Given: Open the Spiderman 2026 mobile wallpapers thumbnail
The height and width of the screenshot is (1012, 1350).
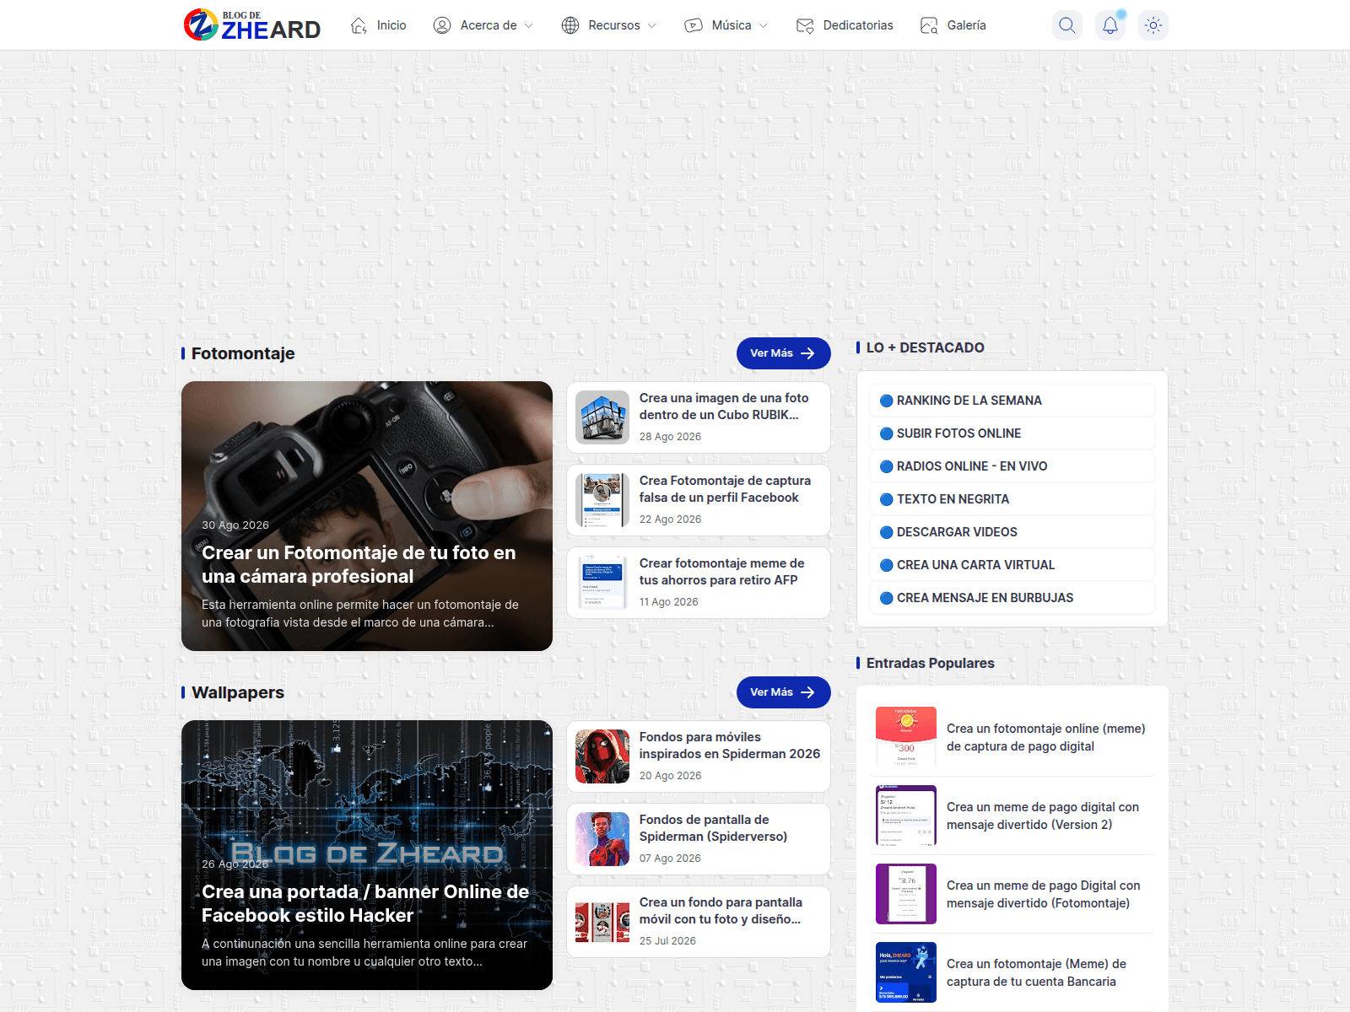Looking at the screenshot, I should pyautogui.click(x=602, y=756).
